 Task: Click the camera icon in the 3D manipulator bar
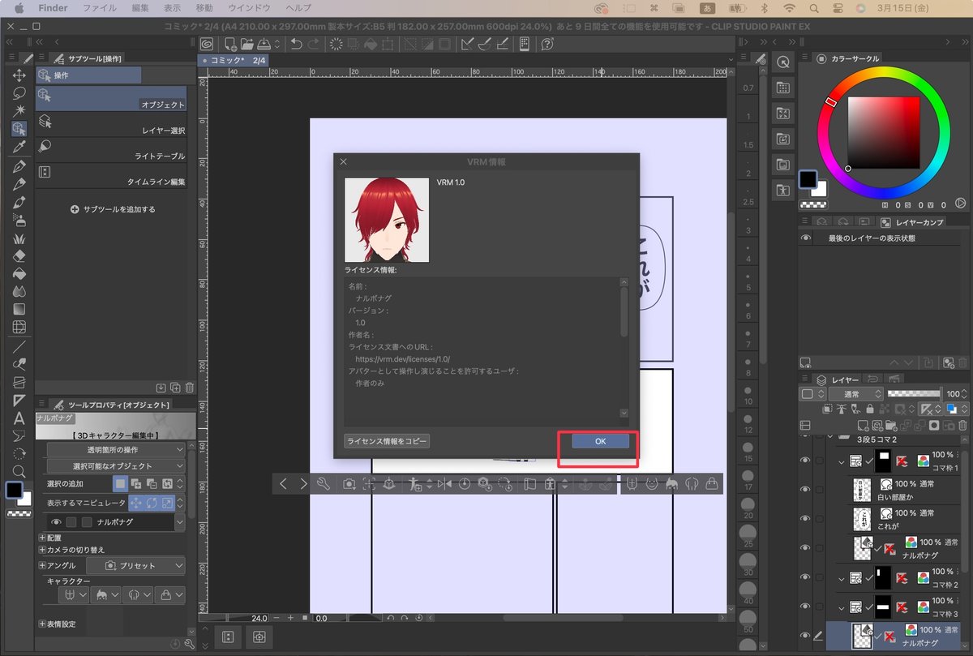(x=349, y=483)
